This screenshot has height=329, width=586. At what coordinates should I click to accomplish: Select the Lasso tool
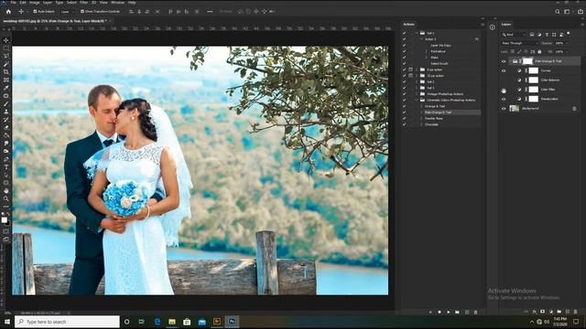coord(6,56)
